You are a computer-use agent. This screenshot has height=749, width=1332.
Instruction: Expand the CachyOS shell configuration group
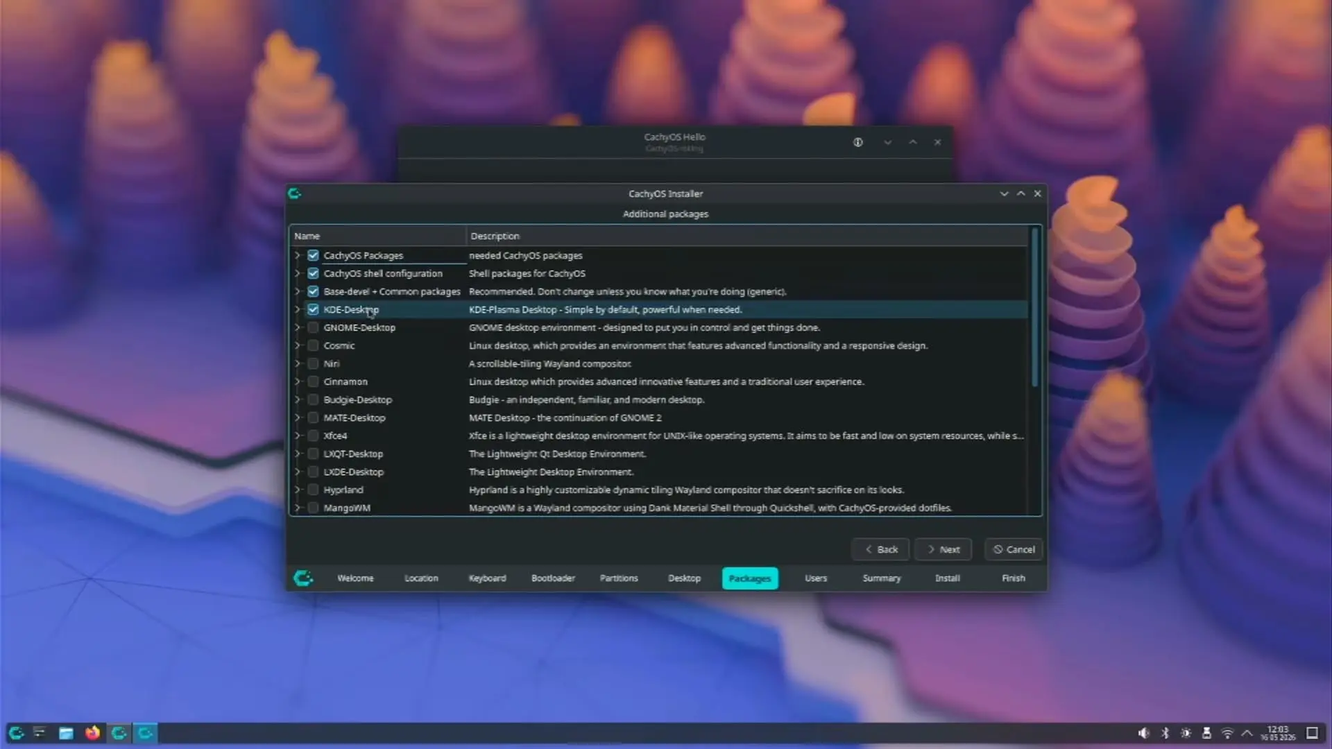click(298, 273)
